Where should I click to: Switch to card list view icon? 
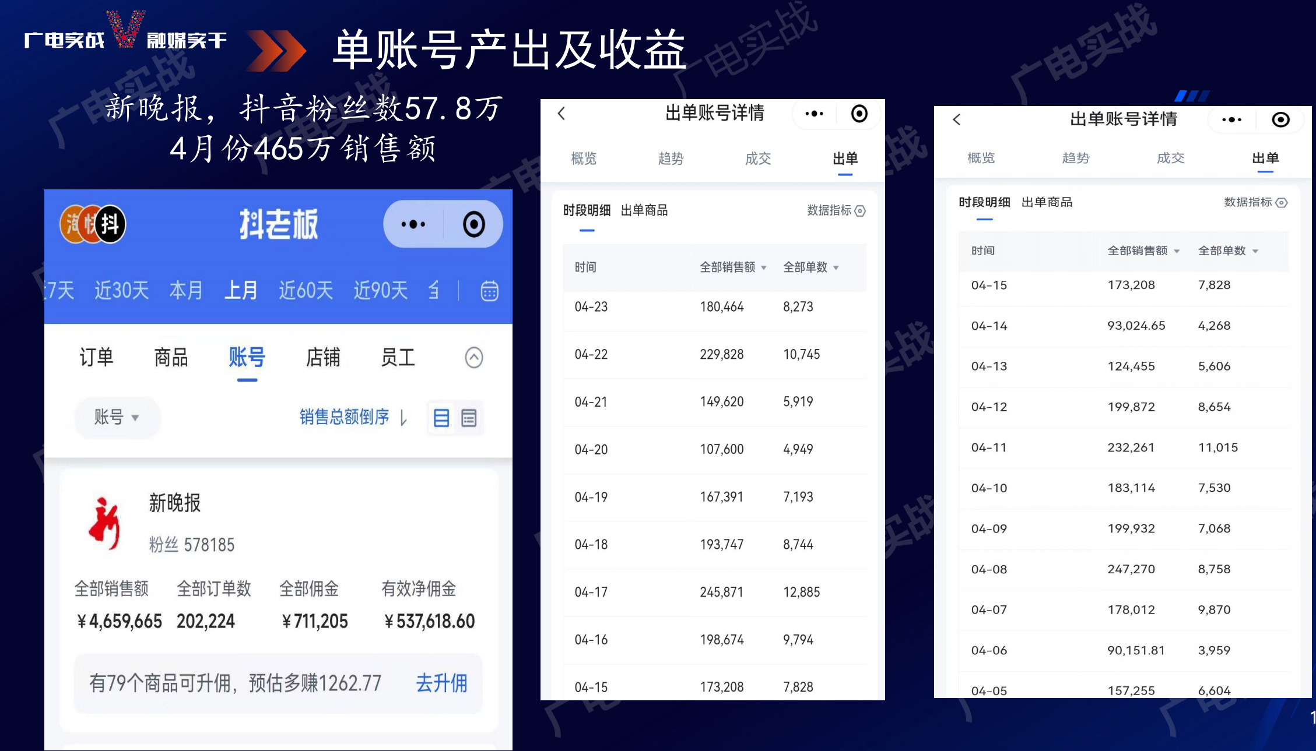441,418
